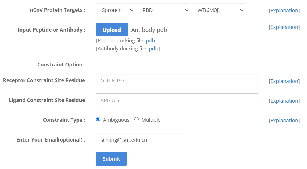Select the Ambiguous constraint type radio

(98, 119)
